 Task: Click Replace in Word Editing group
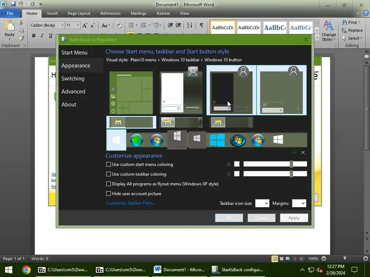click(352, 30)
